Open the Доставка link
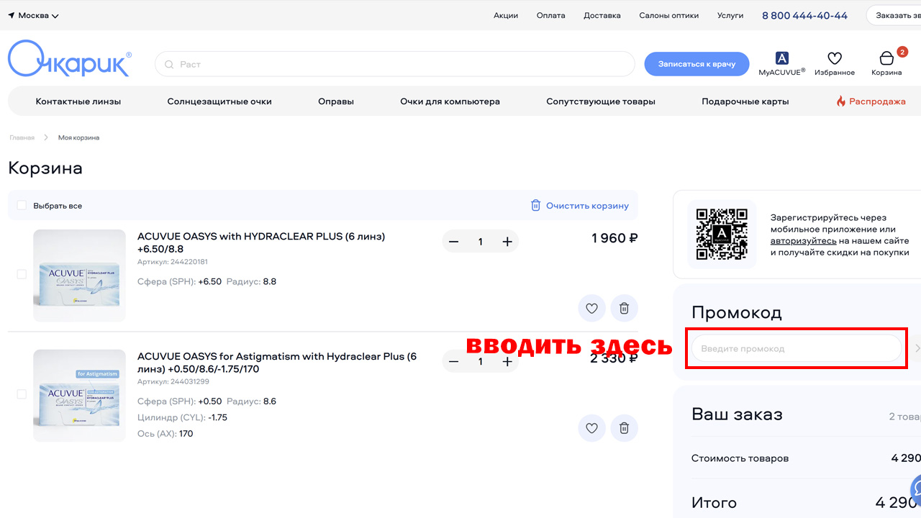This screenshot has height=518, width=921. point(602,15)
